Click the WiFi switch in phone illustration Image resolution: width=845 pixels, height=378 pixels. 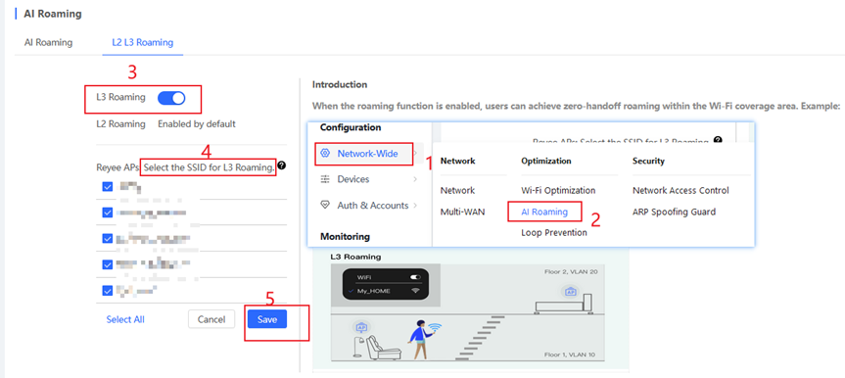pos(415,277)
